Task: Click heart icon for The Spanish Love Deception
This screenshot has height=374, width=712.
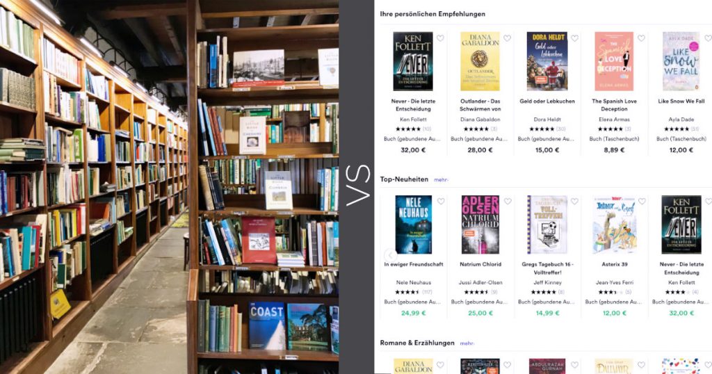Action: point(641,38)
